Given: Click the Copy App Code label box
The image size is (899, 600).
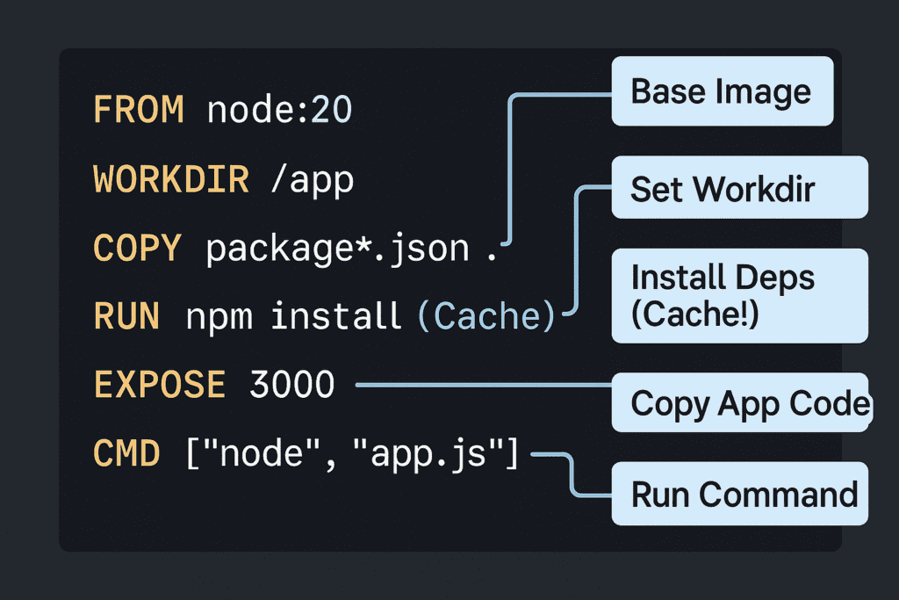Looking at the screenshot, I should (x=741, y=402).
